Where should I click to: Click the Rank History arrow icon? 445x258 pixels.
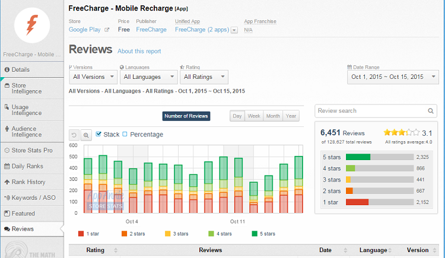point(7,182)
